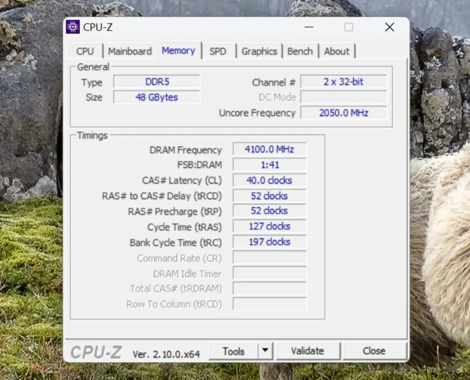470x380 pixels.
Task: Click the empty DC Mode field
Action: click(x=344, y=97)
